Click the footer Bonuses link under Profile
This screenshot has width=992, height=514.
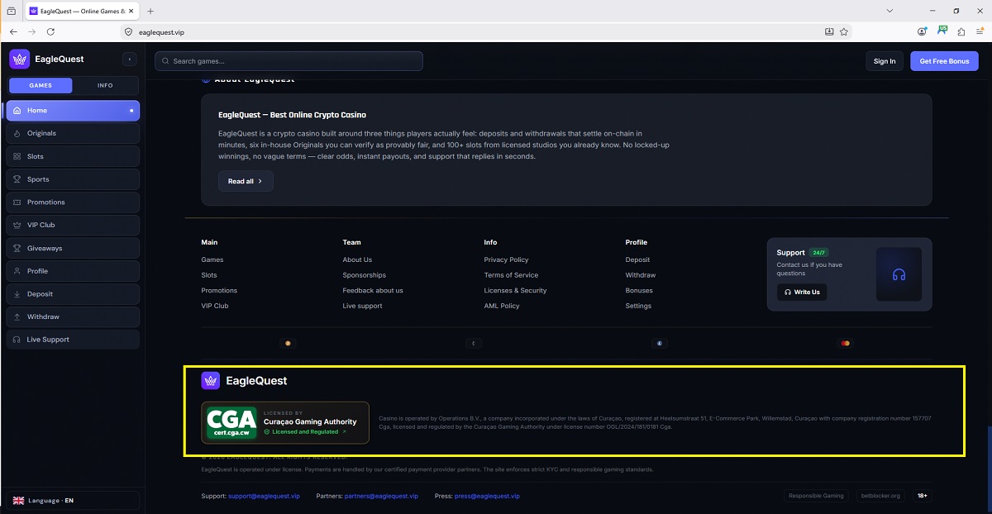639,291
